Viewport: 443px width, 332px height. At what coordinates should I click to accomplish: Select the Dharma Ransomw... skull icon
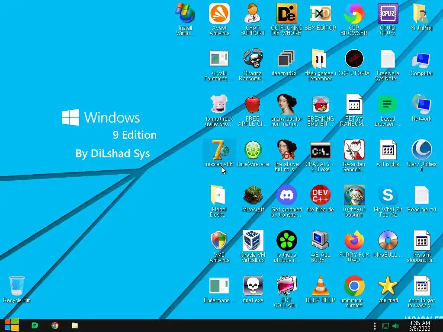[x=253, y=65]
